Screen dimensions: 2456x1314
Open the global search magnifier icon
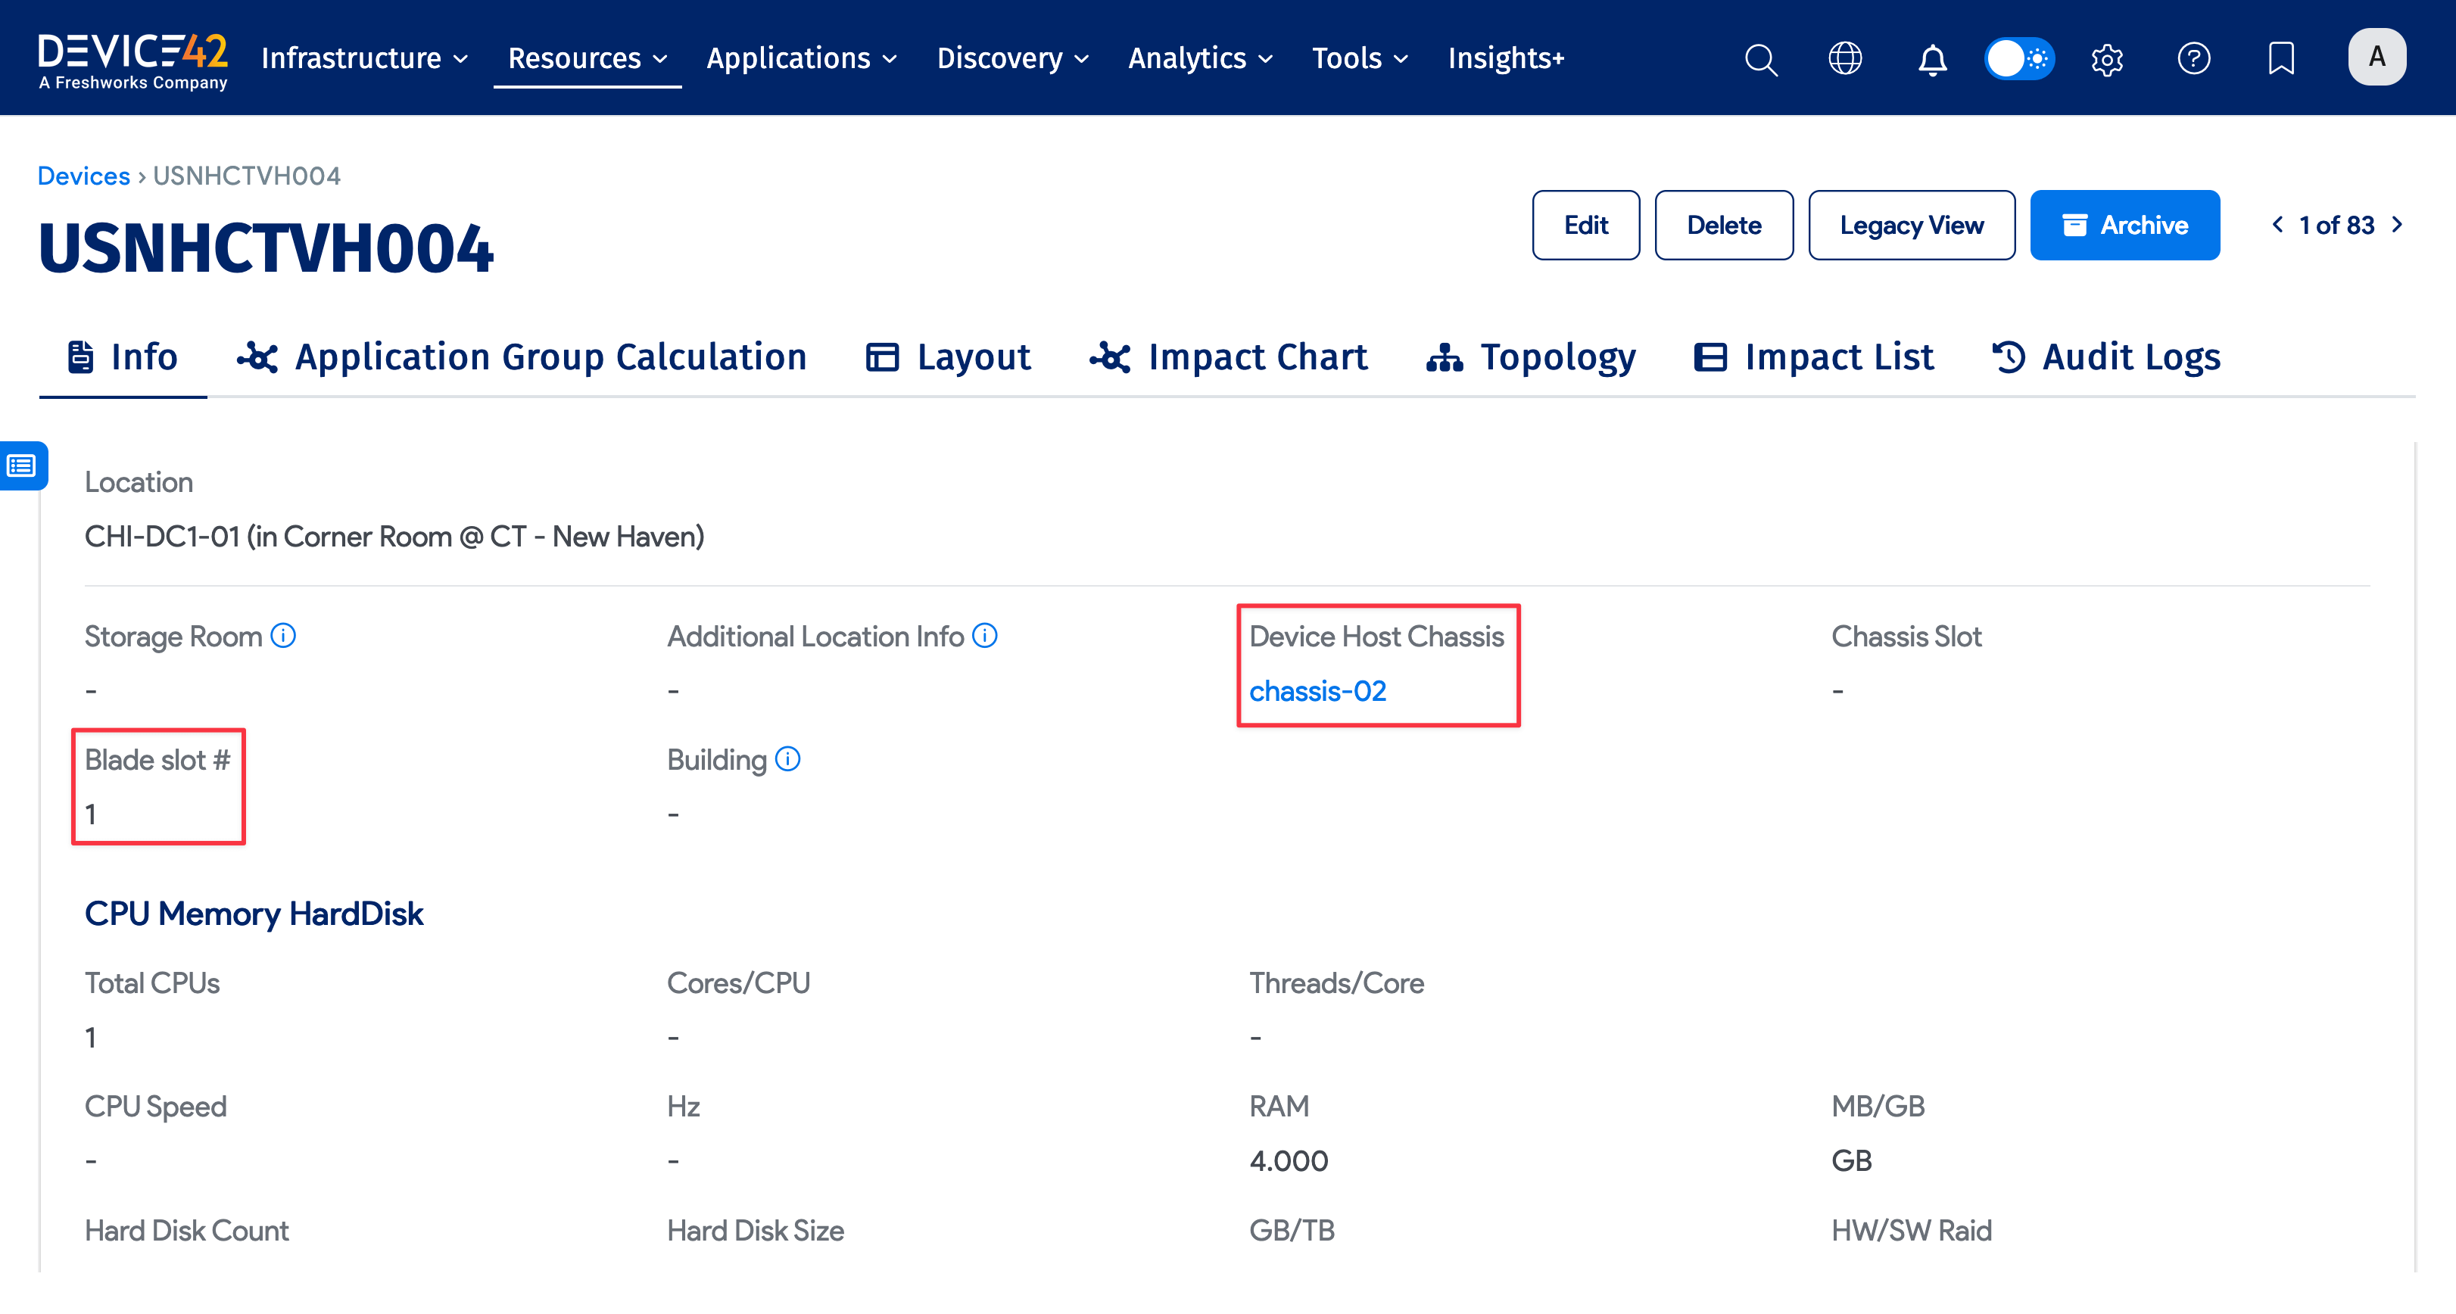click(1760, 59)
